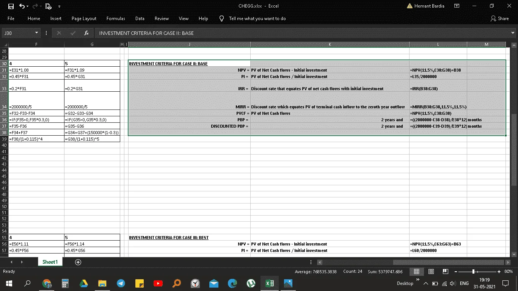The height and width of the screenshot is (291, 518).
Task: Open Ribbon Display Options
Action: point(457,6)
